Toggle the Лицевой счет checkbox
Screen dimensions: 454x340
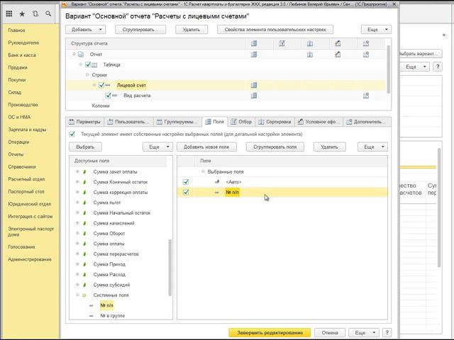(101, 85)
